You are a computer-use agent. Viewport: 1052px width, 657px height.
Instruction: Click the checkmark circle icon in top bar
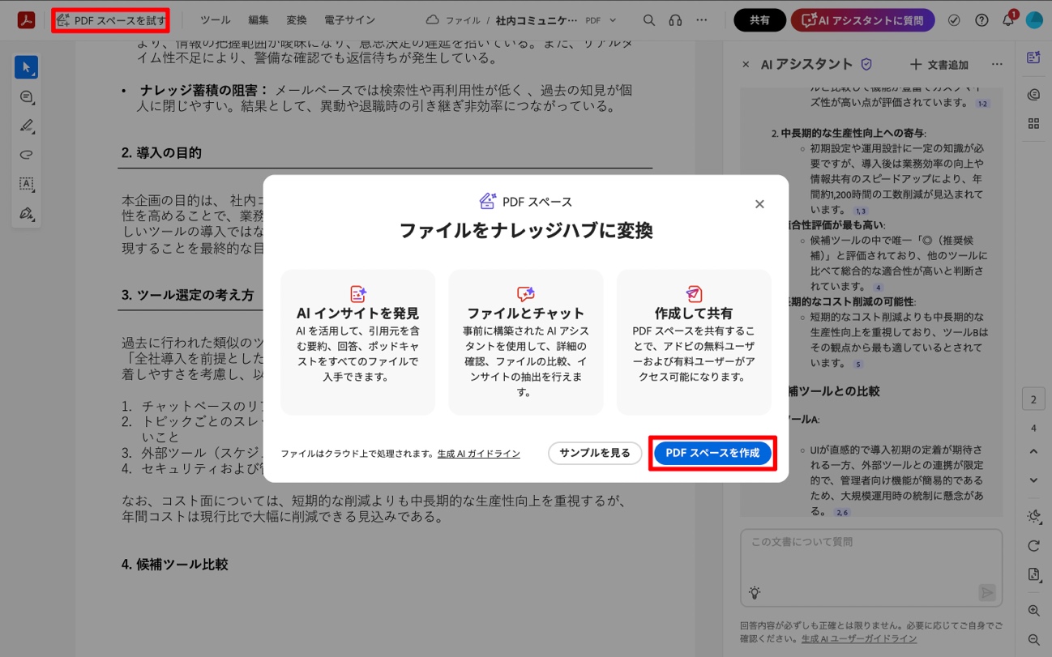955,20
